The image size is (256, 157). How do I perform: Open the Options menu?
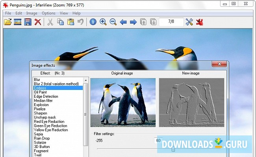(48, 13)
